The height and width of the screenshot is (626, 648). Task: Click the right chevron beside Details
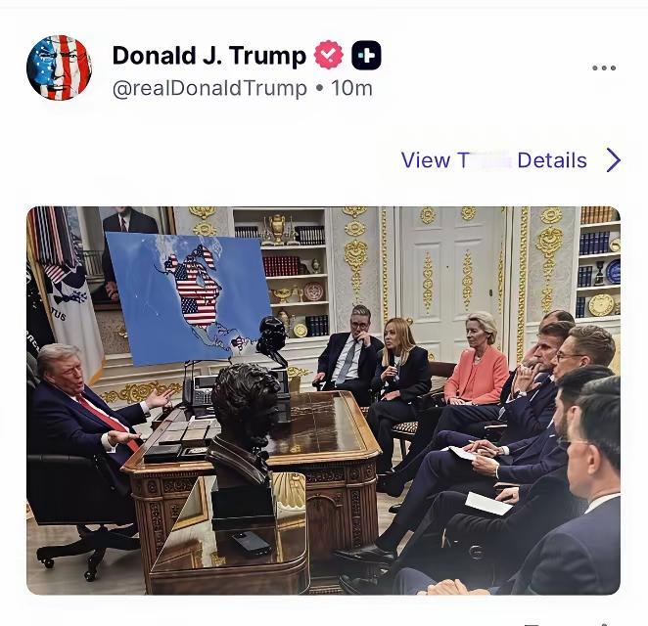pyautogui.click(x=614, y=159)
